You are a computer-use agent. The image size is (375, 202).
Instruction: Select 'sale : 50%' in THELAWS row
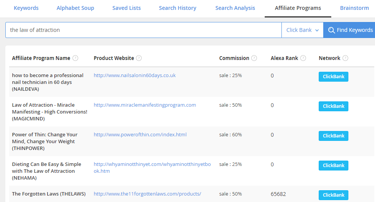point(230,194)
